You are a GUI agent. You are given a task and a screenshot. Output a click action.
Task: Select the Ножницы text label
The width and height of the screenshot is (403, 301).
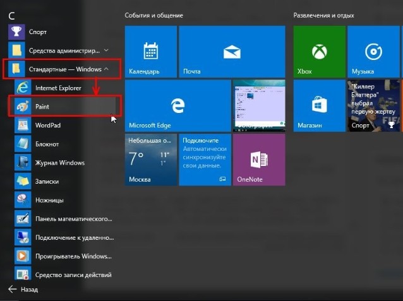tap(49, 200)
